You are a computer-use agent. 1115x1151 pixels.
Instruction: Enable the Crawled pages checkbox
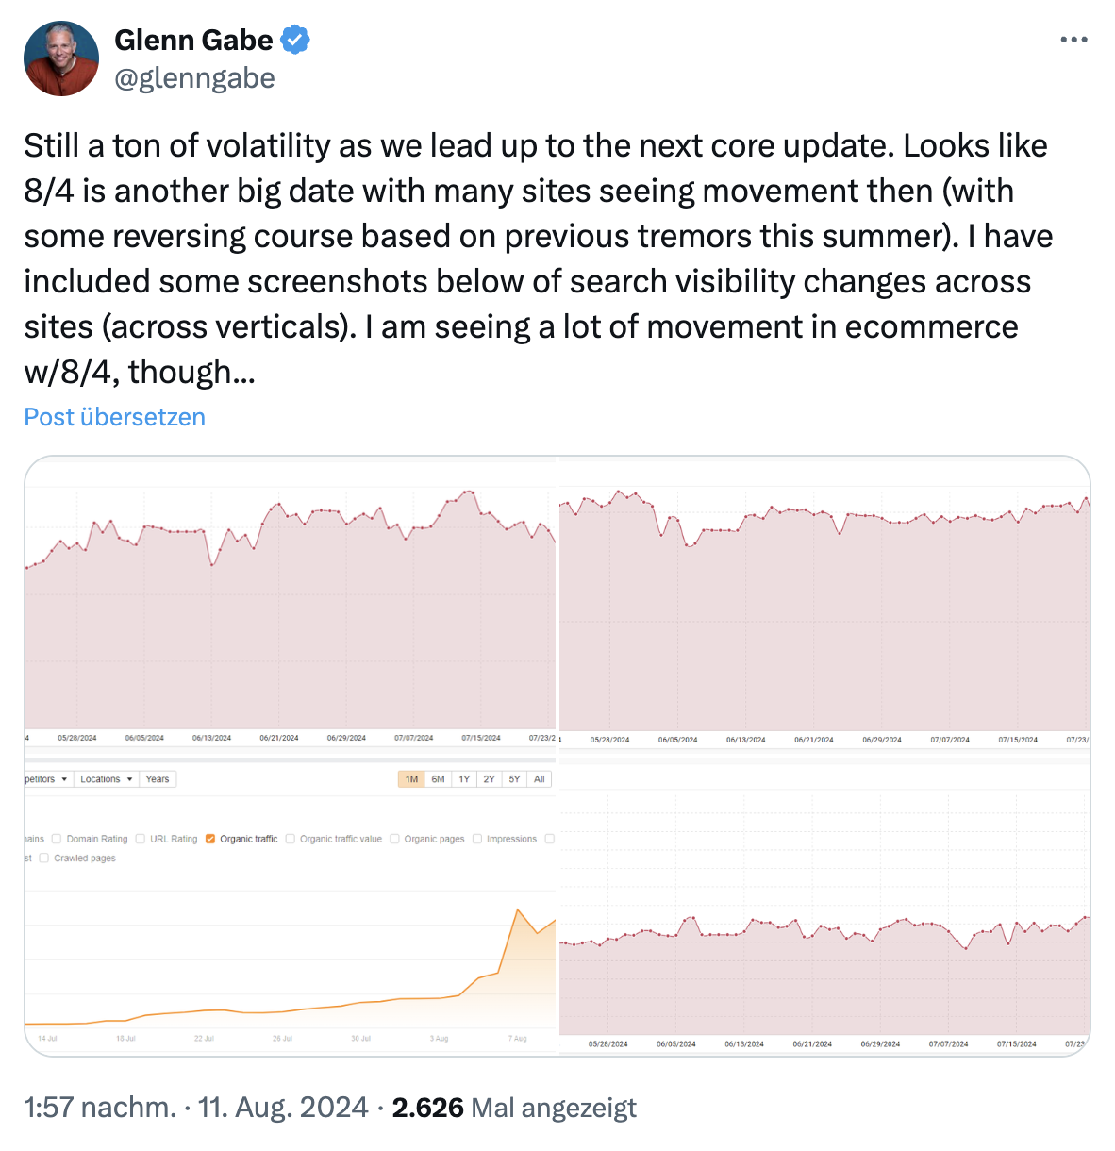coord(42,859)
